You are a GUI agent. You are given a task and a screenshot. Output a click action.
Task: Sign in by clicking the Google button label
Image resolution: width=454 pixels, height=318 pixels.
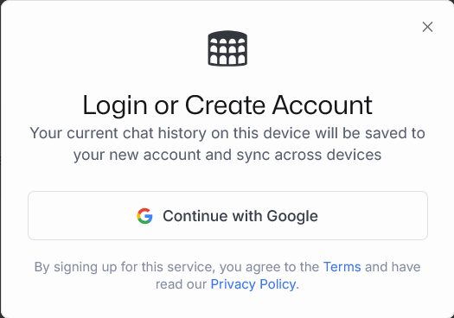240,216
